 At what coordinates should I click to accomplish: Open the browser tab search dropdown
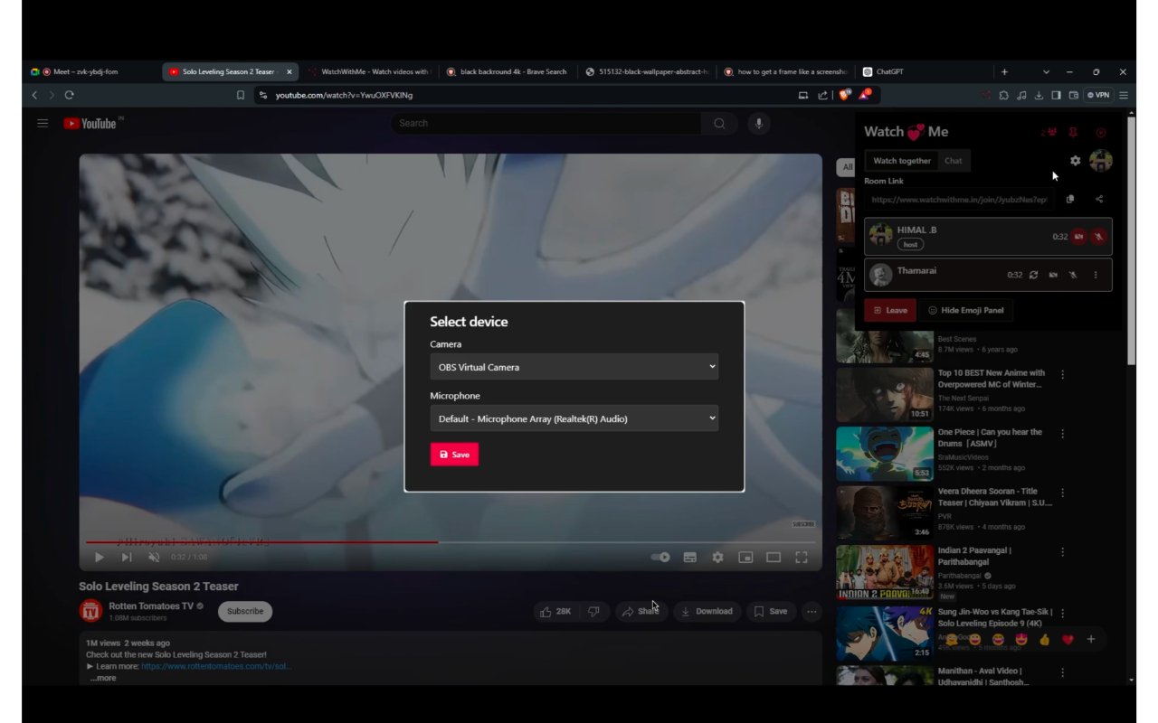coord(1046,72)
